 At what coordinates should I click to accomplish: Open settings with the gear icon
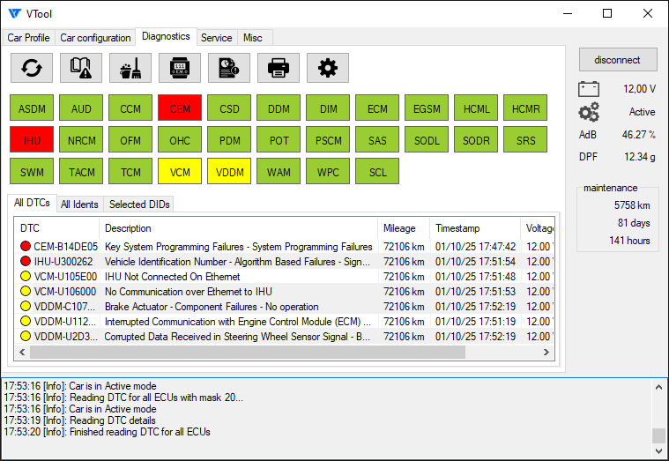click(328, 68)
